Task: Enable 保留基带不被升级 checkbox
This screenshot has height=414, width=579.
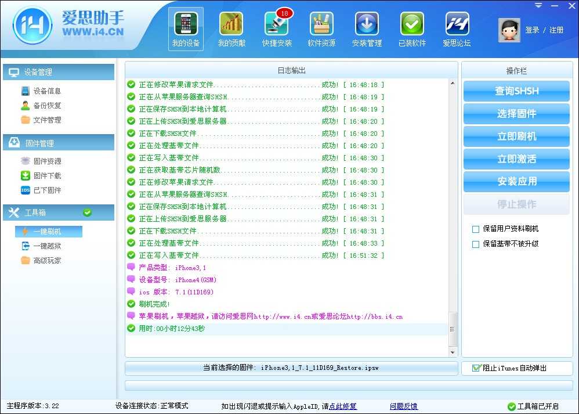Action: (476, 244)
